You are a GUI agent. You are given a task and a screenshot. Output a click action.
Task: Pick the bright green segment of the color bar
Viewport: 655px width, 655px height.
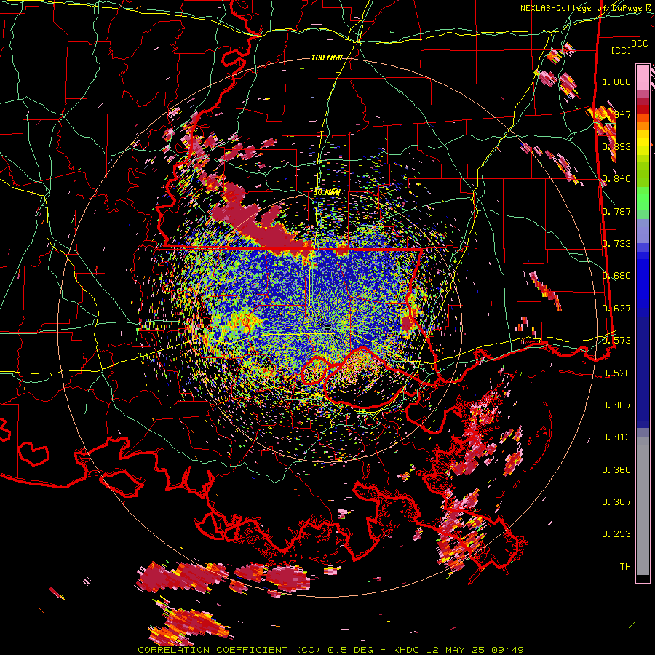(643, 199)
